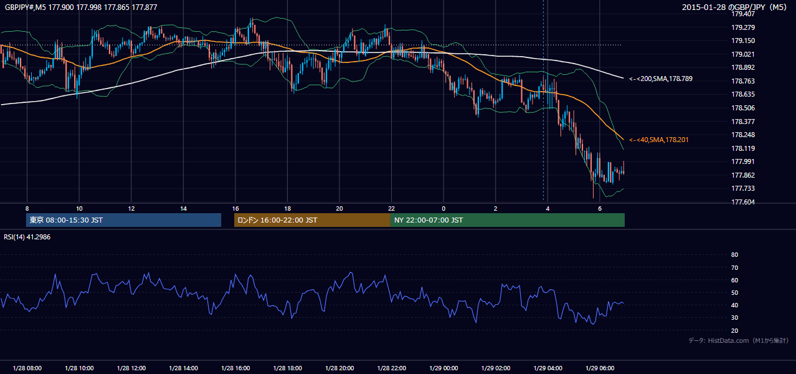Image resolution: width=796 pixels, height=374 pixels.
Task: Click hour label 10 under the price chart
Action: tap(79, 208)
